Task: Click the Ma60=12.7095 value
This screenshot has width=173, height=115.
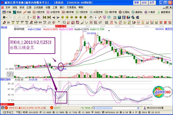Action: pyautogui.click(x=97, y=29)
